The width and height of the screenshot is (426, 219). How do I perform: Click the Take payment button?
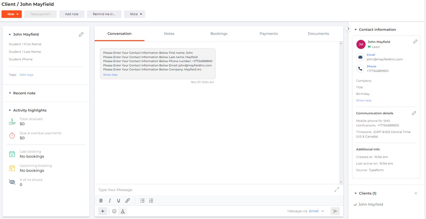click(40, 14)
